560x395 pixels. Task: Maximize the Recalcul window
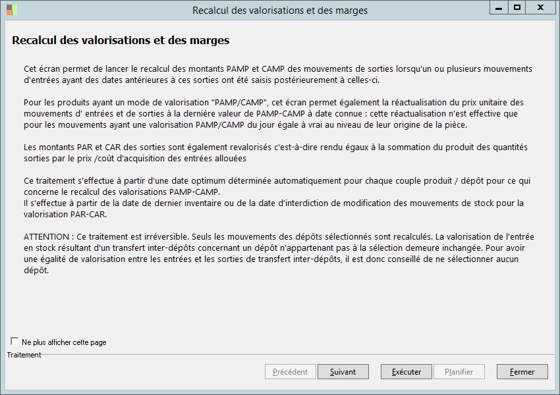coord(517,7)
